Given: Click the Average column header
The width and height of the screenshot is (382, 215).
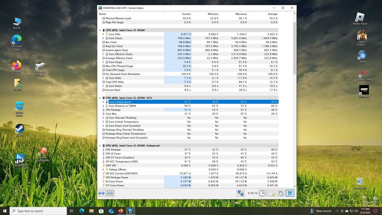Looking at the screenshot, I should click(x=263, y=14).
